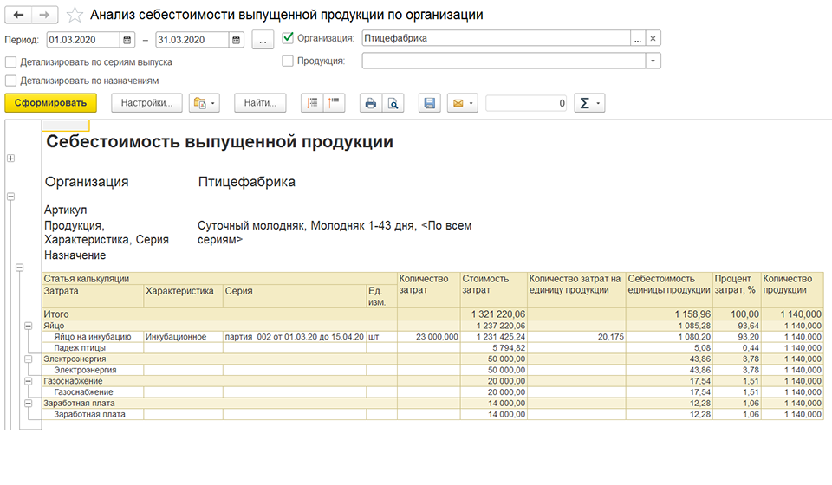Expand all report groups icon
Screen dimensions: 832x485
(x=312, y=103)
